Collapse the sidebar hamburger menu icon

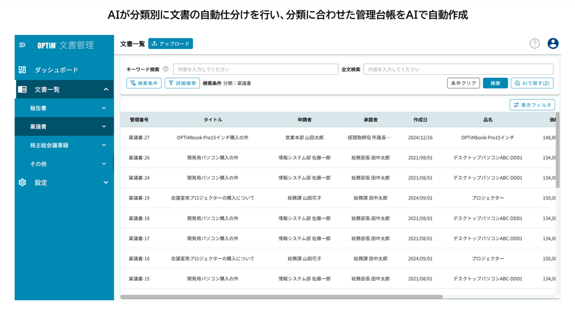click(23, 45)
